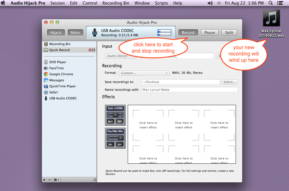The width and height of the screenshot is (289, 191).
Task: Expand the gear action menu below sidebar
Action: coord(57,180)
